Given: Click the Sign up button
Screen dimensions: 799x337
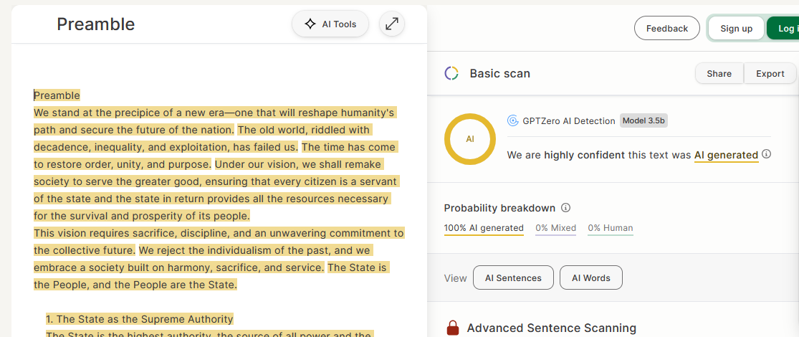Looking at the screenshot, I should (x=737, y=29).
